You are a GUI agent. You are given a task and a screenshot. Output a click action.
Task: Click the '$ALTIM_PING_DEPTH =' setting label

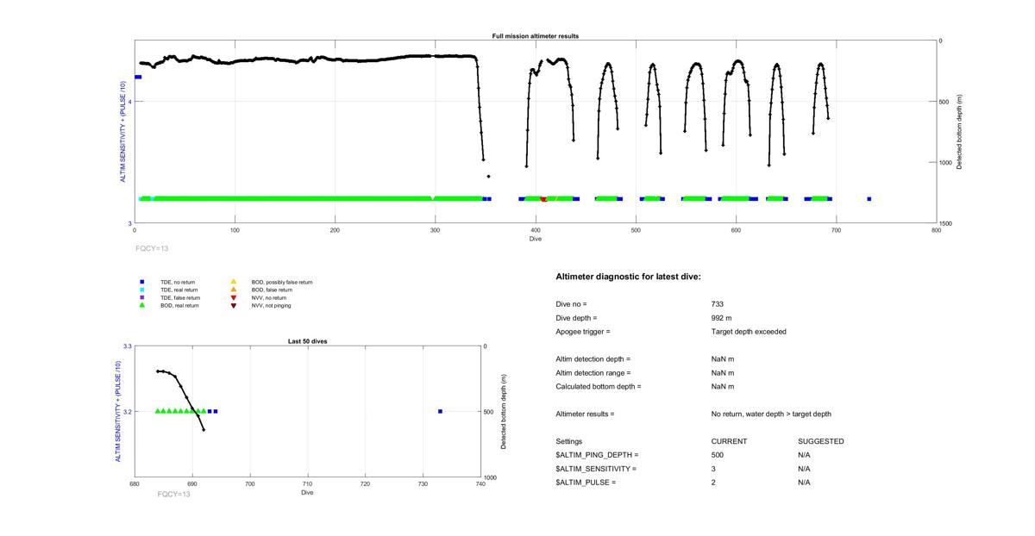(x=598, y=455)
